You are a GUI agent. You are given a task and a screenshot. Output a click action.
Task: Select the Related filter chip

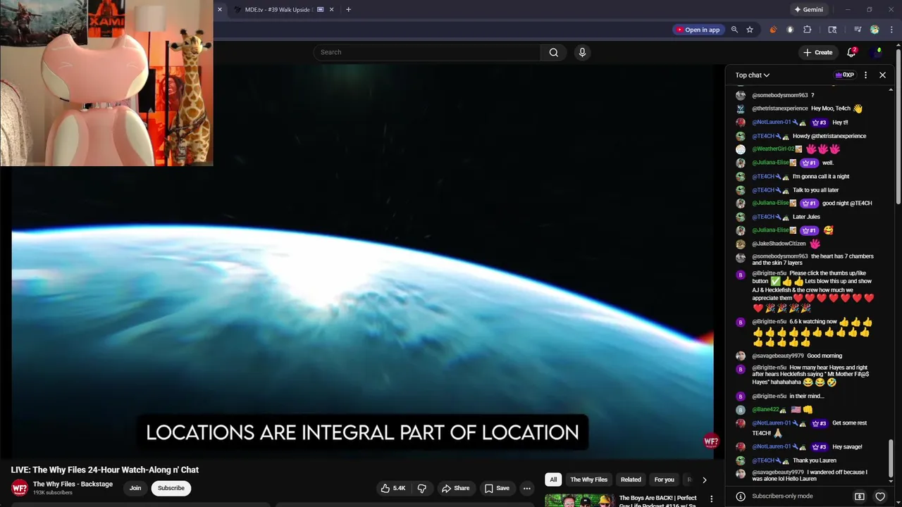pos(631,480)
